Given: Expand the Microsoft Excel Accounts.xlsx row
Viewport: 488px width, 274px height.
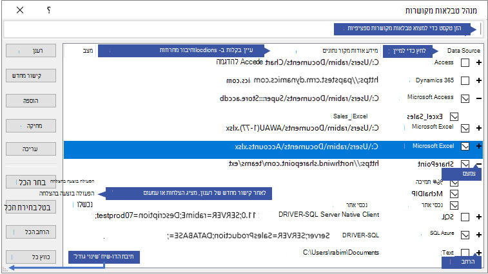Looking at the screenshot, I should coord(479,146).
